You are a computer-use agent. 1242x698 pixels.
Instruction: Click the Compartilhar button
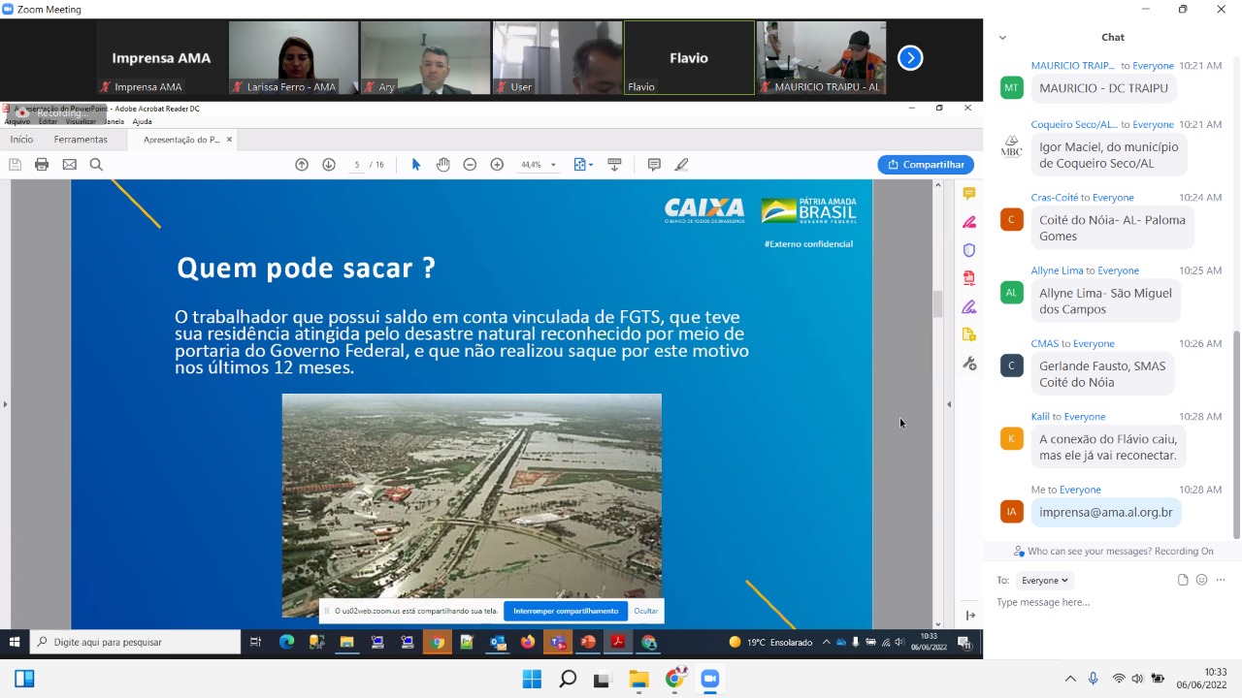[x=926, y=165]
